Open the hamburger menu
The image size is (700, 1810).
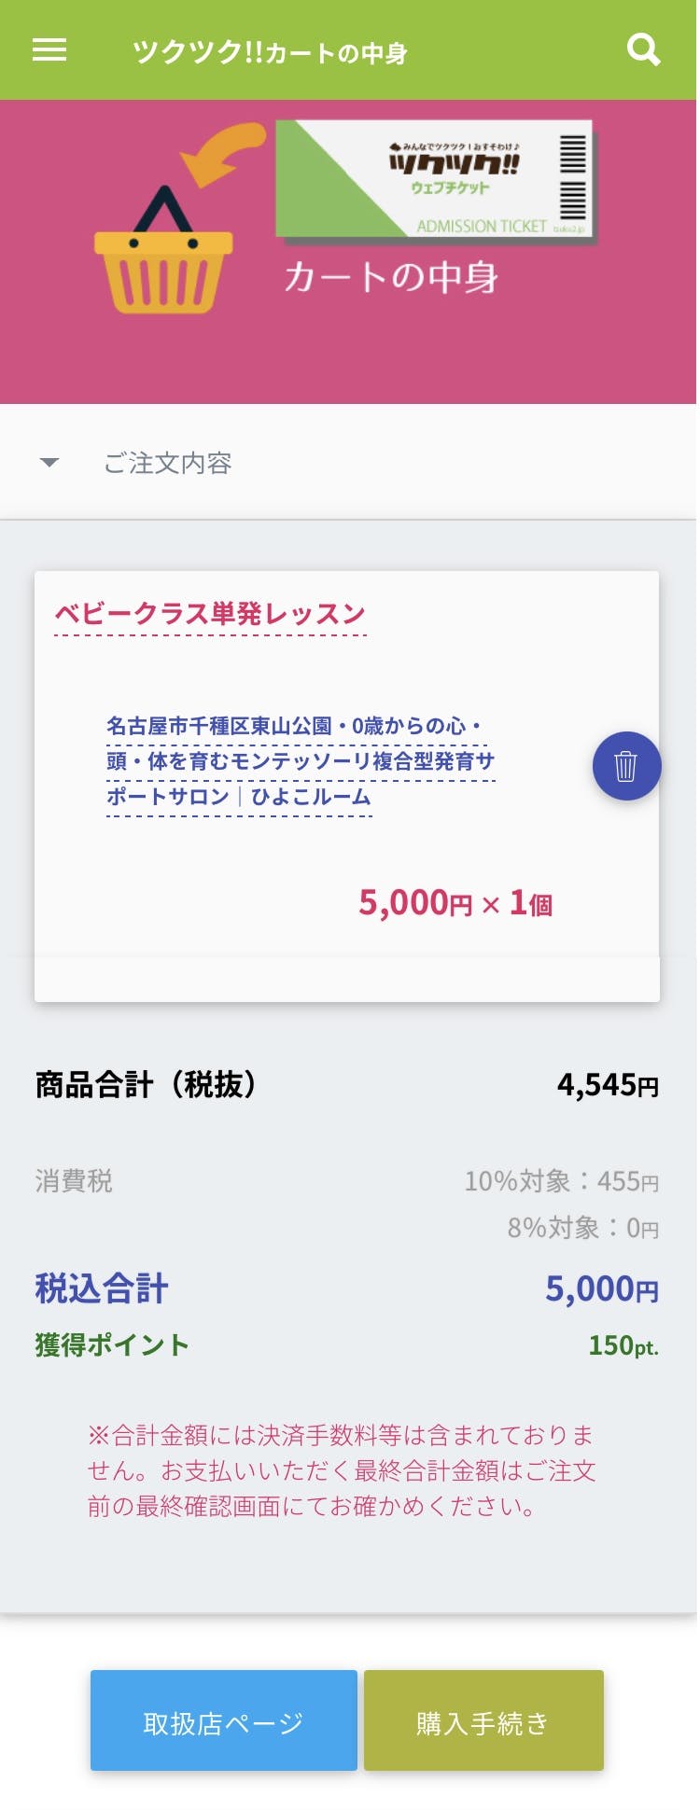coord(49,49)
